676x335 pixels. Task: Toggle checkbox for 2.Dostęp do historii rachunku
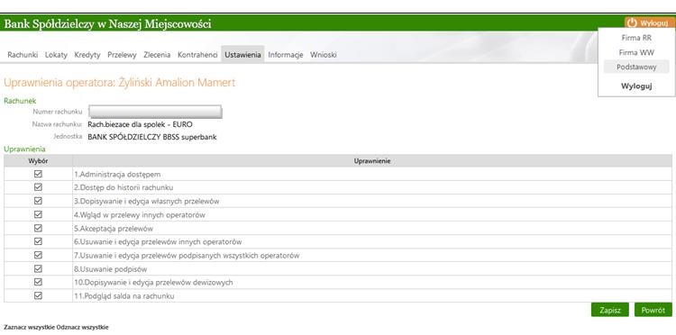click(x=38, y=187)
